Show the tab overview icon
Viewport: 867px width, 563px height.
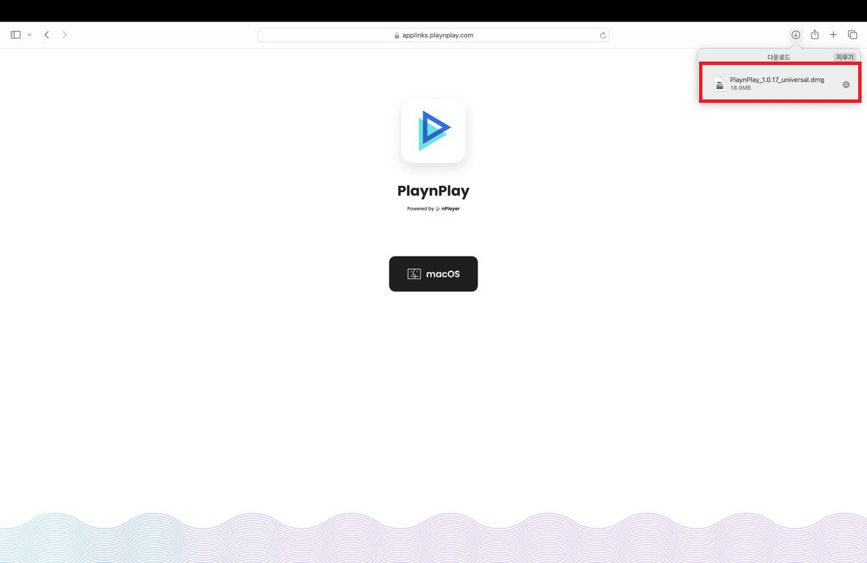pyautogui.click(x=853, y=35)
